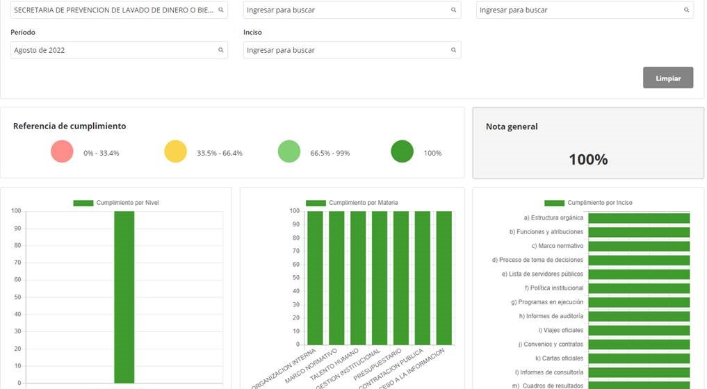Select the dark green 100% swatch
Screen dimensions: 707x389
click(403, 151)
